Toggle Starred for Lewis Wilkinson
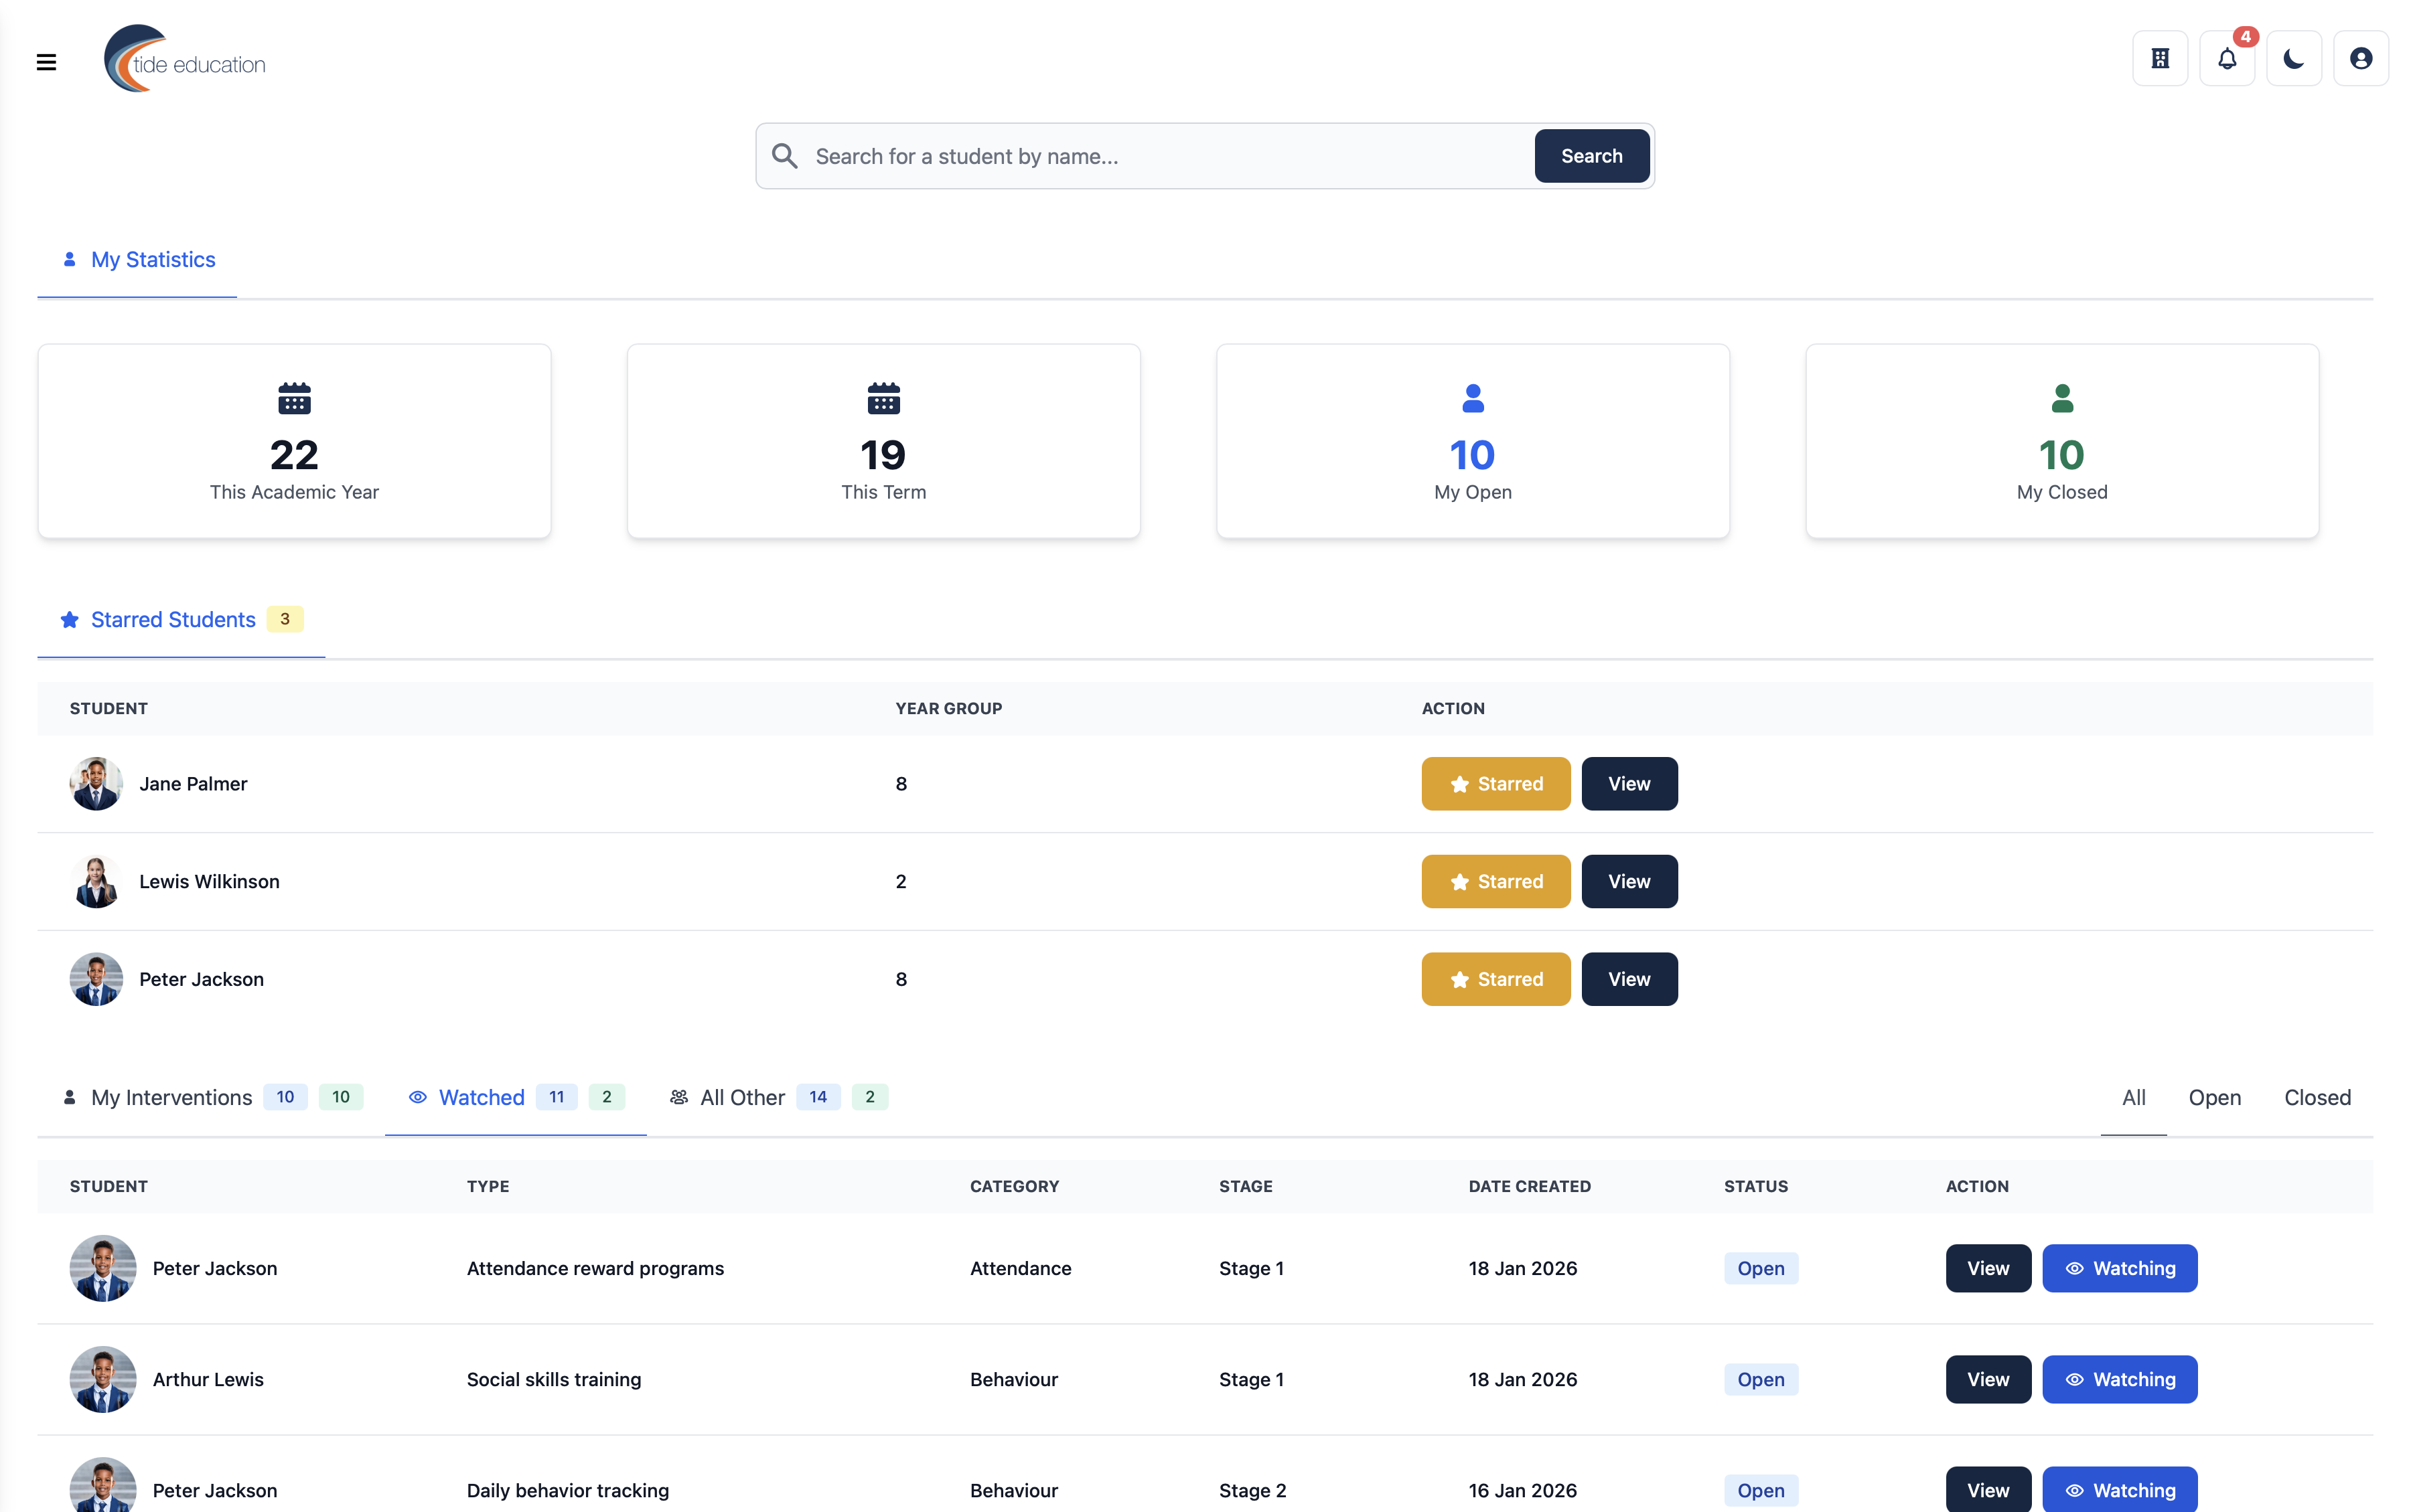 tap(1495, 881)
